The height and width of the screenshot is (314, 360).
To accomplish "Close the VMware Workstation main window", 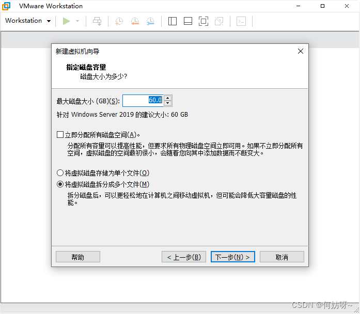I will 347,6.
